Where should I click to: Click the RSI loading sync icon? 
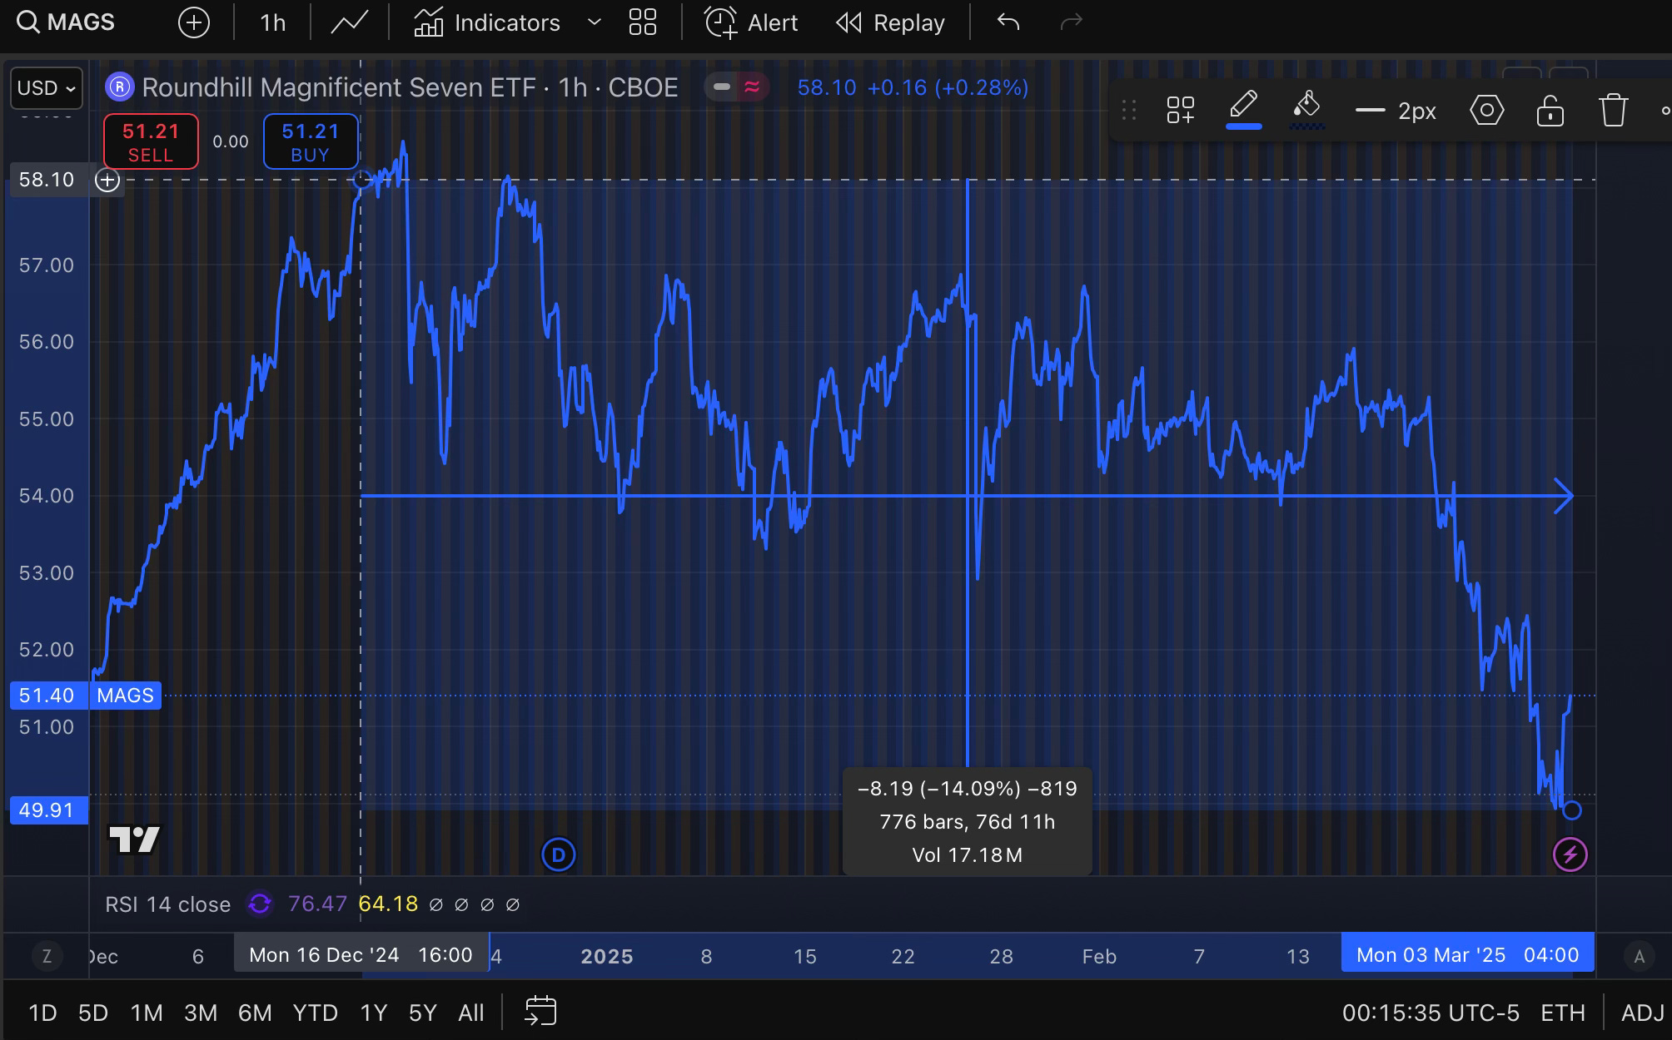click(x=260, y=904)
